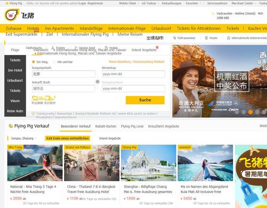
Task: Open the Einkaufswagen link
Action: coord(171,3)
